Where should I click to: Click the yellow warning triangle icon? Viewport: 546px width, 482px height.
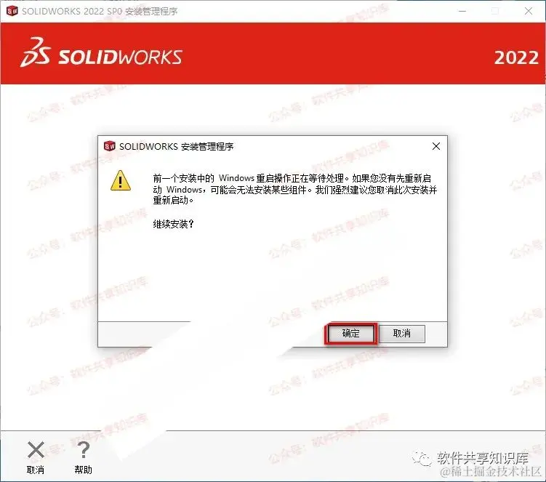click(x=121, y=181)
